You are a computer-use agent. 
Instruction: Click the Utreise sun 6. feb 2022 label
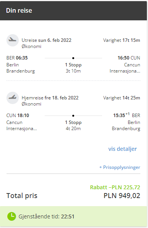click(47, 40)
